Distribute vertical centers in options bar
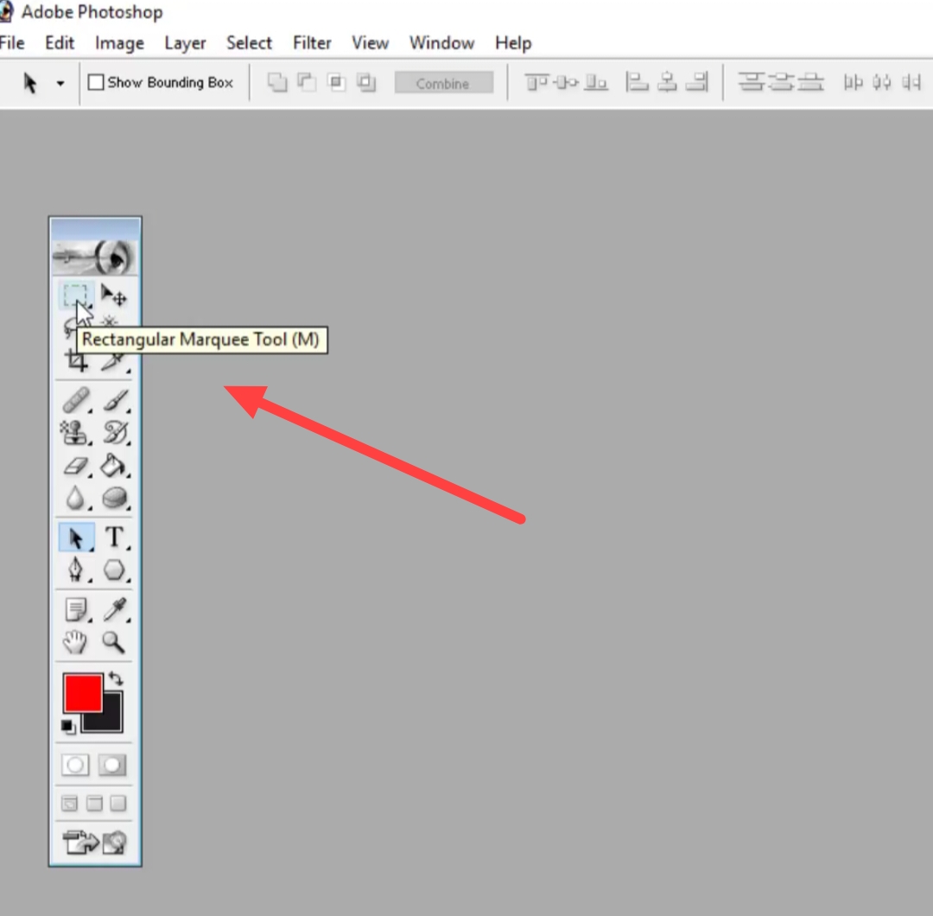Screen dimensions: 933x916 pos(781,82)
